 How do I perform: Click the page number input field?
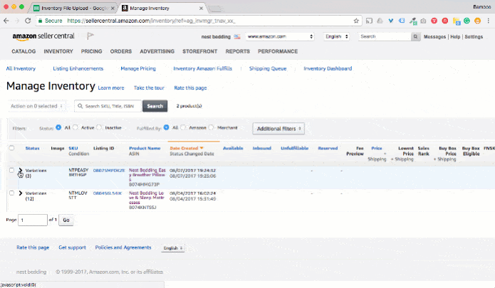33,220
